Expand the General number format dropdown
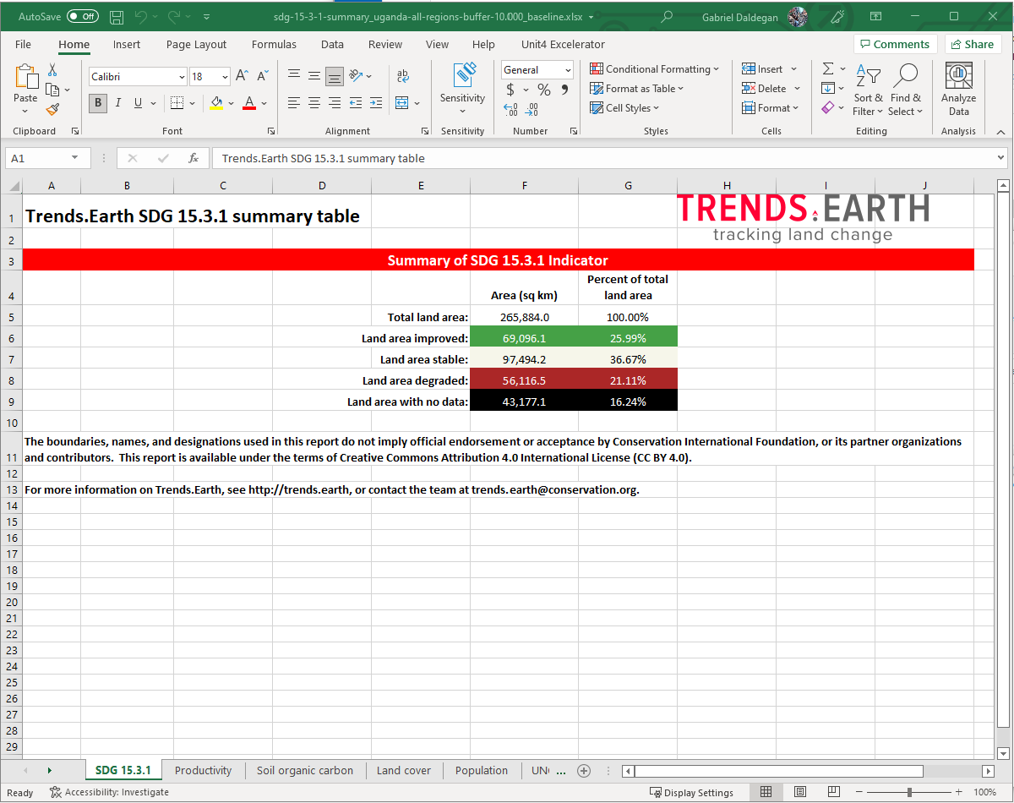The image size is (1014, 803). pos(568,70)
